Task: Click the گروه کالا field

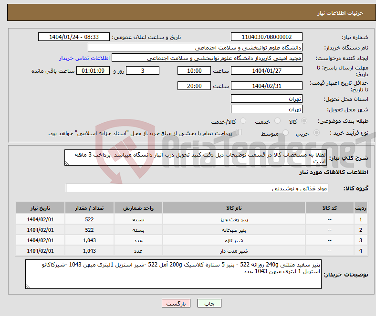Action: [196, 188]
